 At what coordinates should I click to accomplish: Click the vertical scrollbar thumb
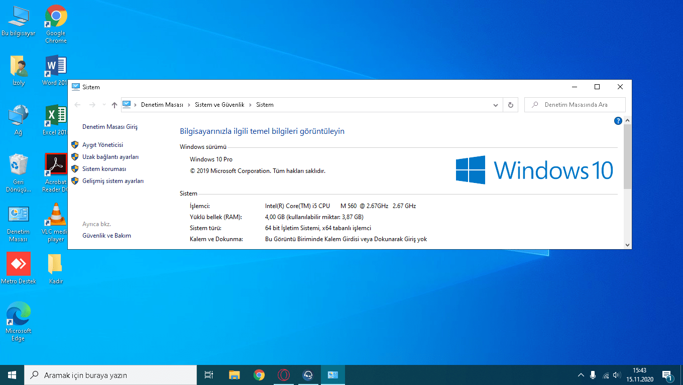[627, 157]
